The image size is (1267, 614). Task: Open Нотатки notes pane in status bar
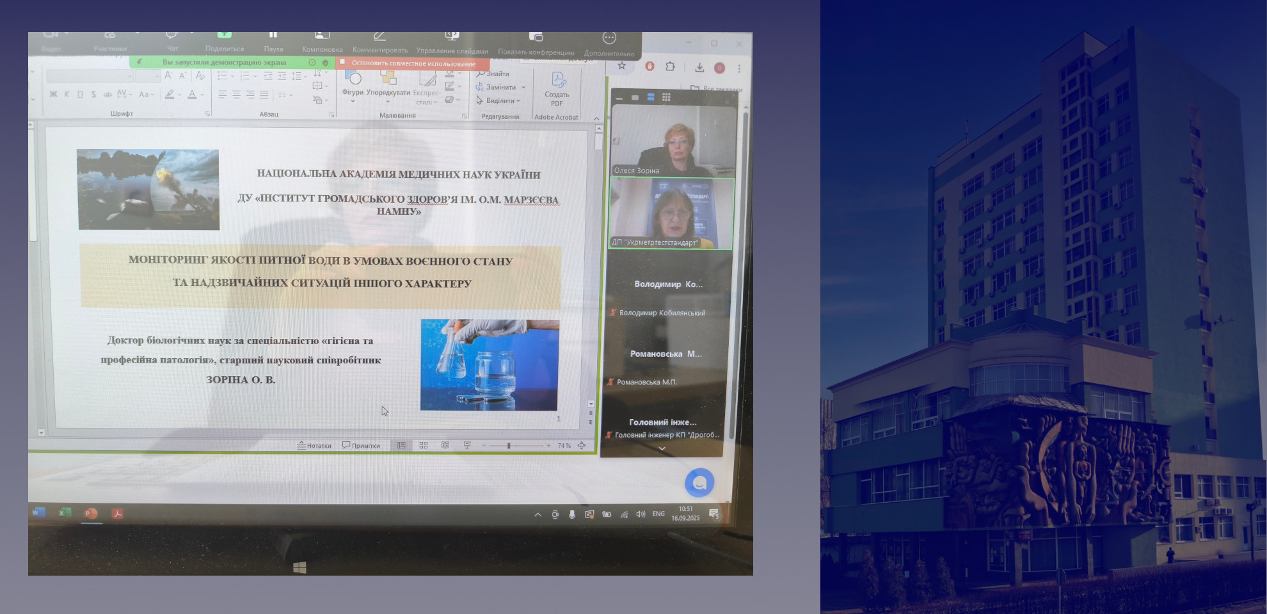[314, 445]
